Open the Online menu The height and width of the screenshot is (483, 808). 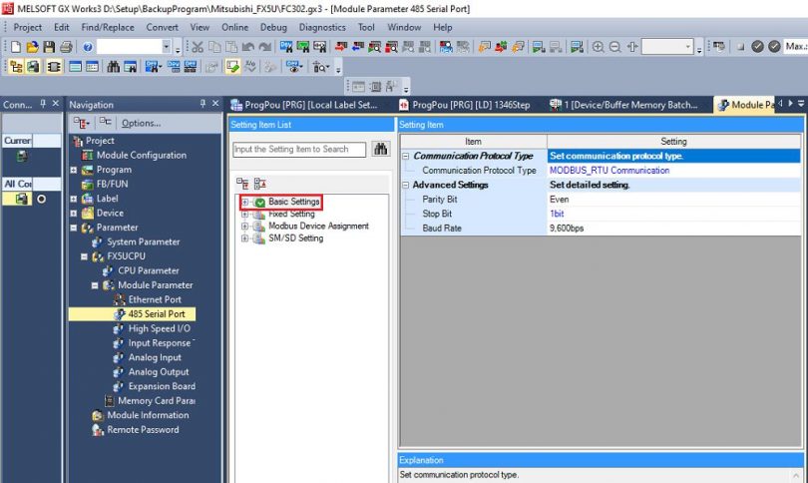coord(235,27)
